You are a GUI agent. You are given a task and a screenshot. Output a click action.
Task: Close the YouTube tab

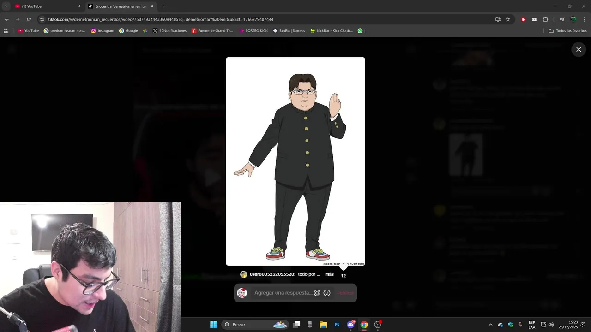click(x=78, y=6)
